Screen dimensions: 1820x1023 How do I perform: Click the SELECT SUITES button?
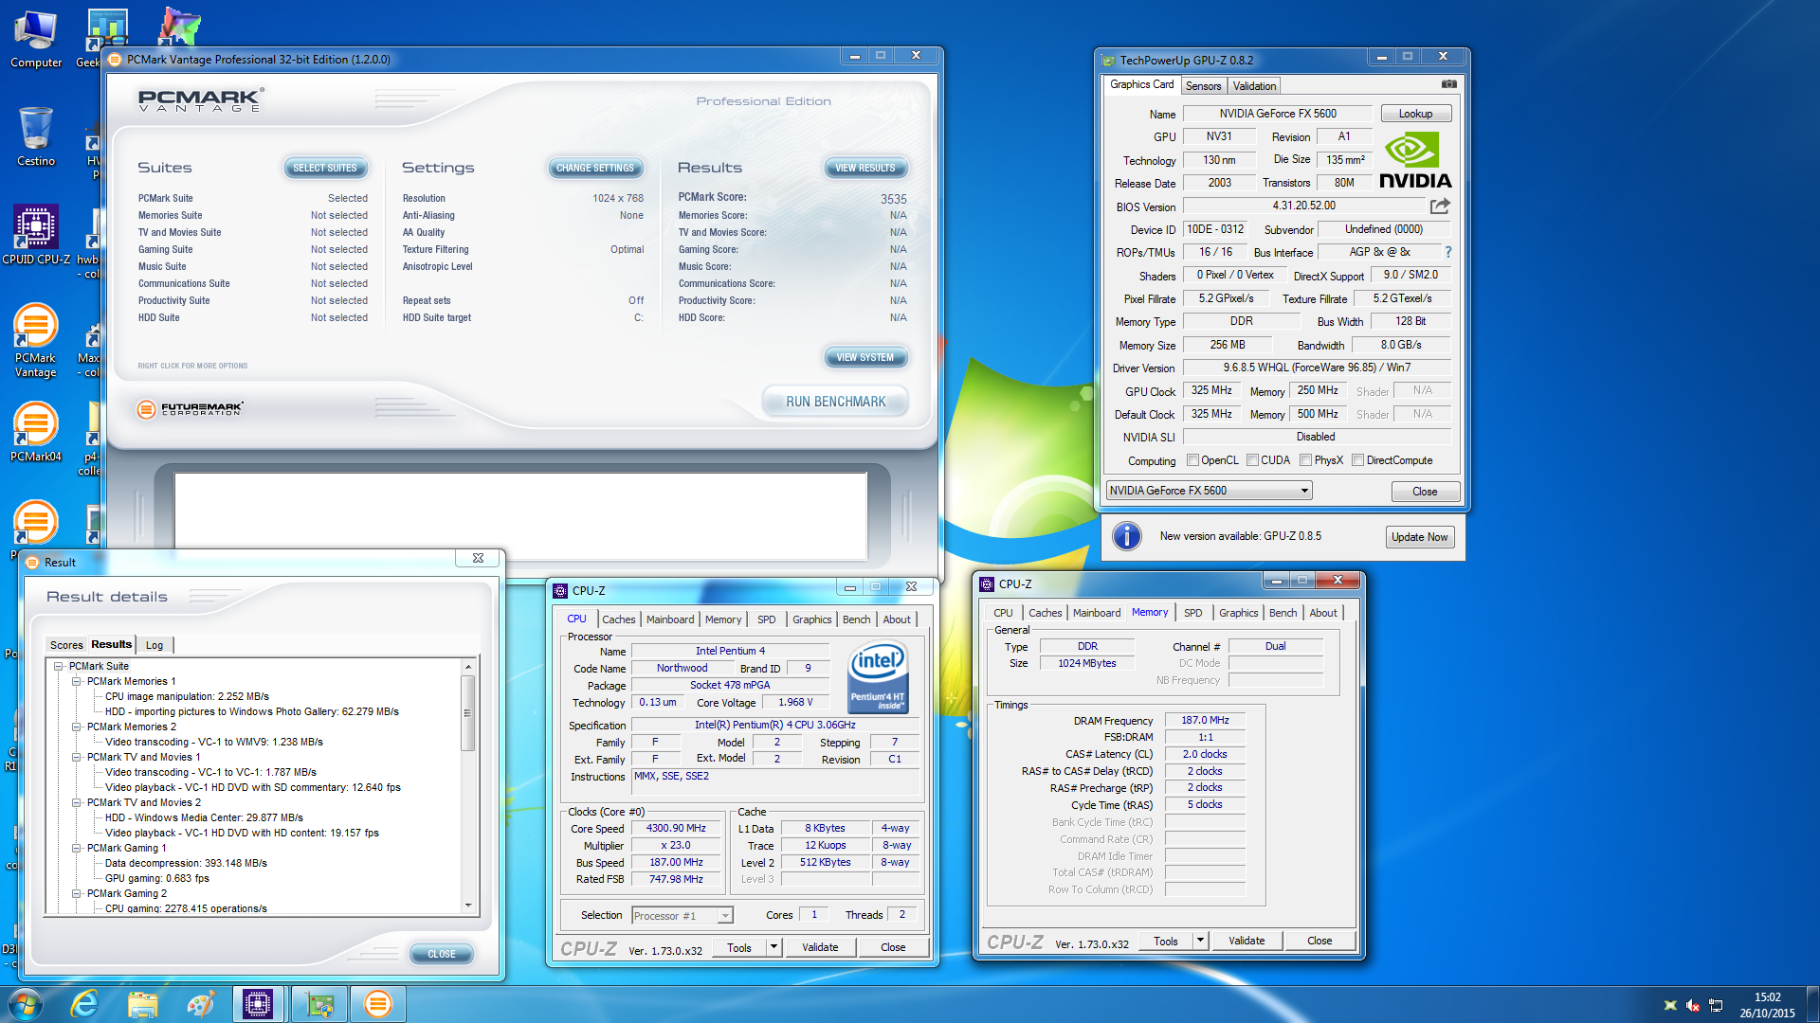[x=325, y=168]
